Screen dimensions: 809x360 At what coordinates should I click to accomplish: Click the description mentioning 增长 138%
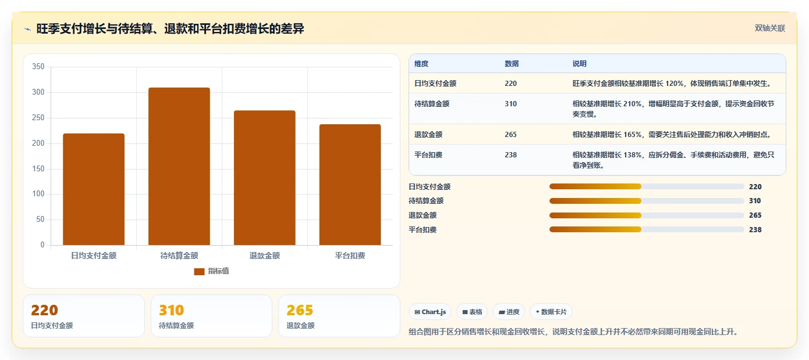coord(673,160)
